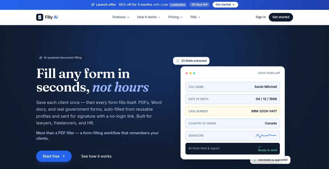
Task: Click the Full Name field showing Sarah Mitchell
Action: [233, 87]
